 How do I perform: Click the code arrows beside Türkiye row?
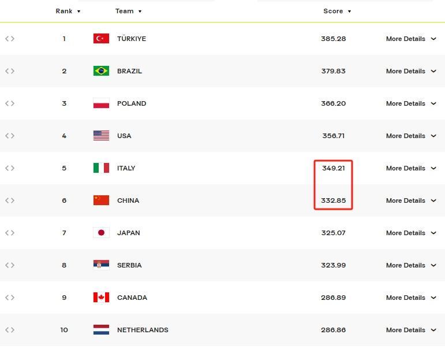pyautogui.click(x=10, y=39)
